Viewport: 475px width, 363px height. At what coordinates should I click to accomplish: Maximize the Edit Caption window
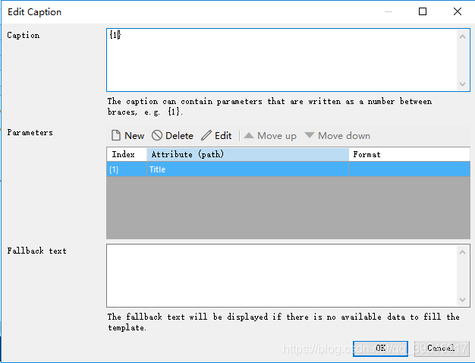[423, 11]
